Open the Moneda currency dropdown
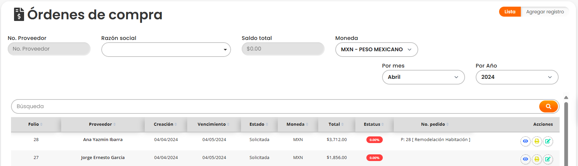578x166 pixels. [x=376, y=50]
